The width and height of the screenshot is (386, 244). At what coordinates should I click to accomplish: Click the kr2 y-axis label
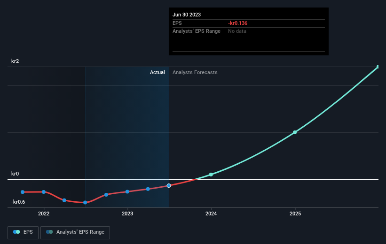pos(15,61)
